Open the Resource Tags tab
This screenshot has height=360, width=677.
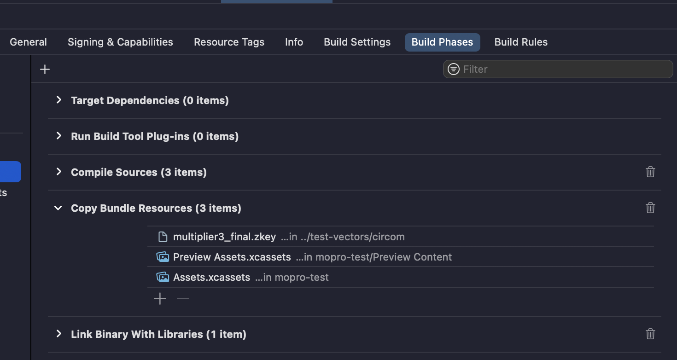click(x=229, y=42)
